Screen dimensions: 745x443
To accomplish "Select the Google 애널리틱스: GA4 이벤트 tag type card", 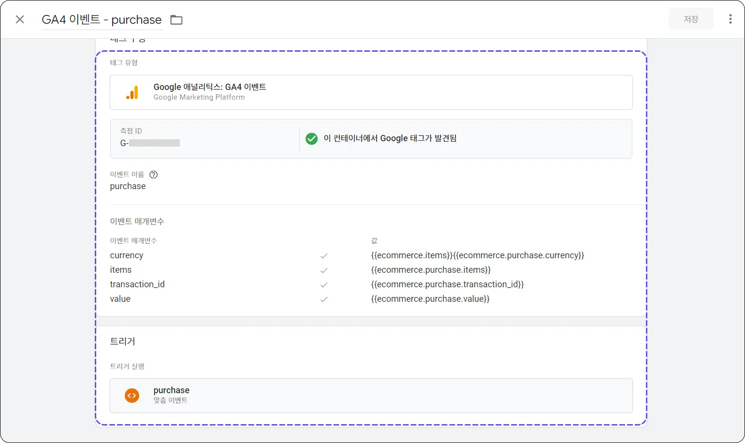I will pos(371,92).
